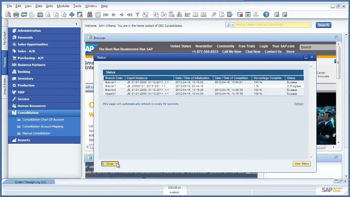The width and height of the screenshot is (350, 197).
Task: Open the Edit menu
Action: (18, 6)
